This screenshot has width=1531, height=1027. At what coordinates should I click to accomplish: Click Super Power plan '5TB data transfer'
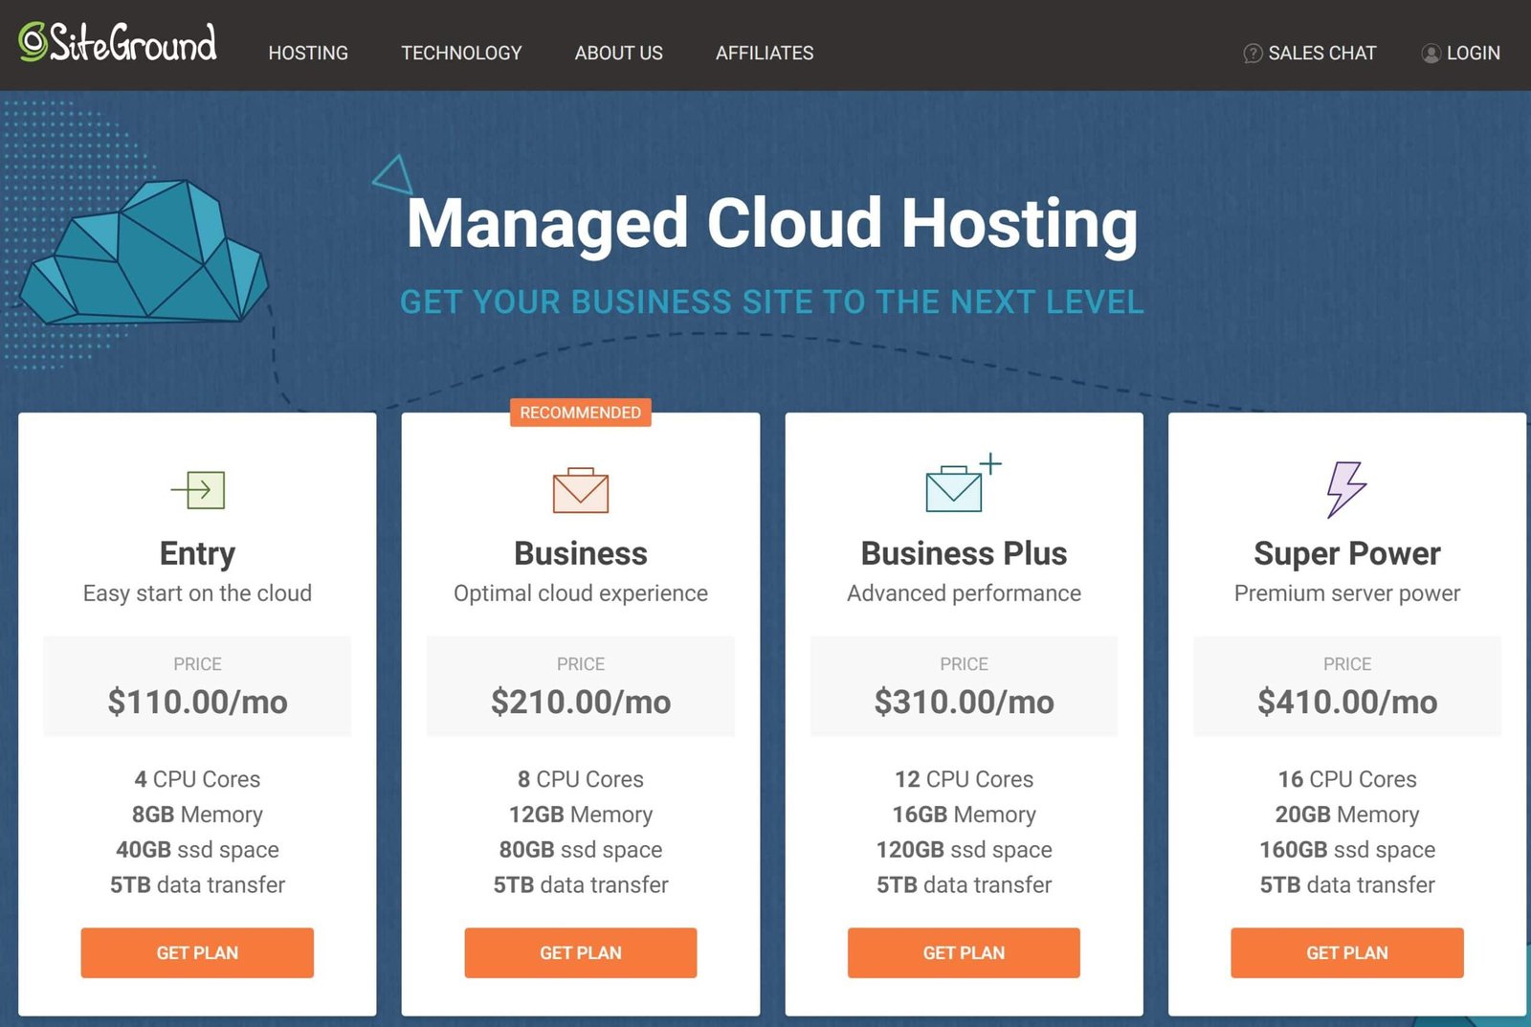(1347, 884)
